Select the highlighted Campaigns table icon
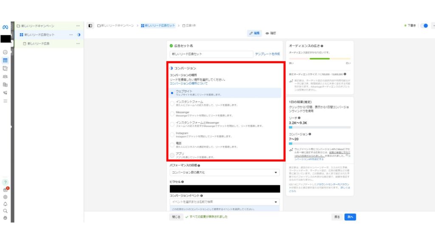Viewport: 435px width, 244px height. 5,60
